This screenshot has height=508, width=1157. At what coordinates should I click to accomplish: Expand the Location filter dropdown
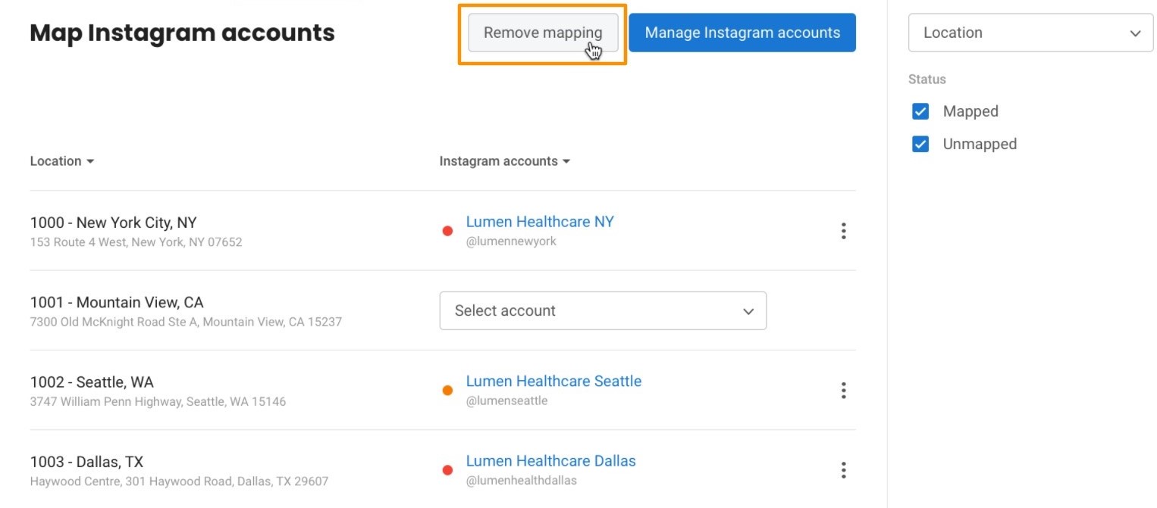tap(1030, 33)
